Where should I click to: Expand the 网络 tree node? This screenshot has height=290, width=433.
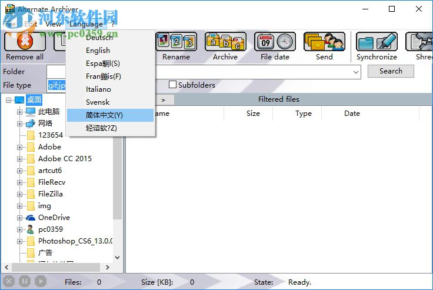click(19, 124)
